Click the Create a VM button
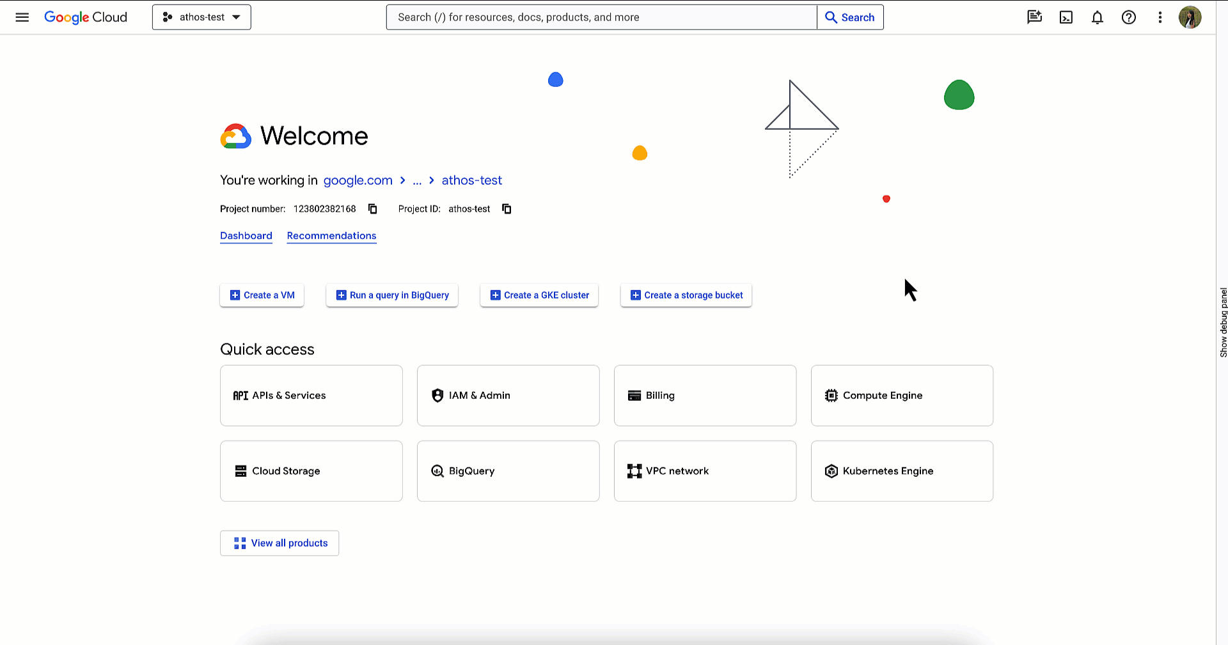Image resolution: width=1228 pixels, height=645 pixels. (262, 295)
